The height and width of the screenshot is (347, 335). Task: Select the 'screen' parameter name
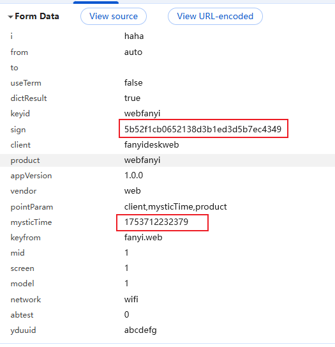(22, 268)
